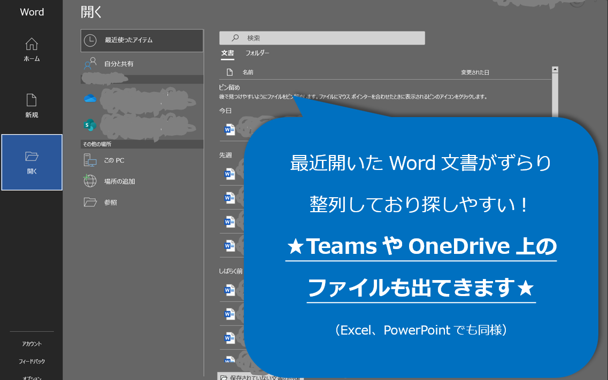Open フィードバック page
The height and width of the screenshot is (380, 608).
click(32, 361)
